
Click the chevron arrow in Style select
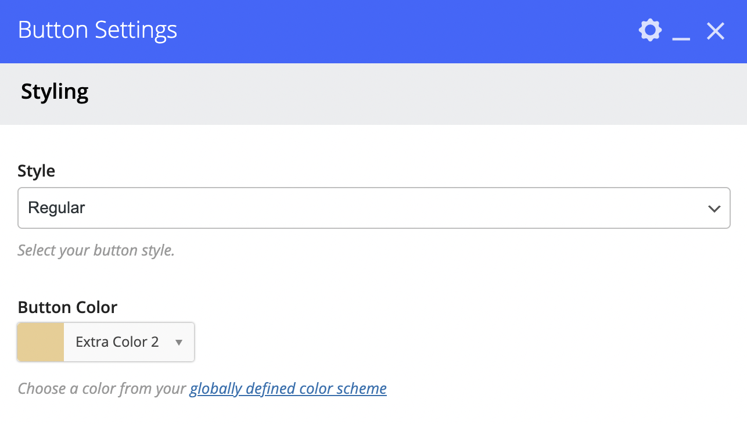(714, 209)
